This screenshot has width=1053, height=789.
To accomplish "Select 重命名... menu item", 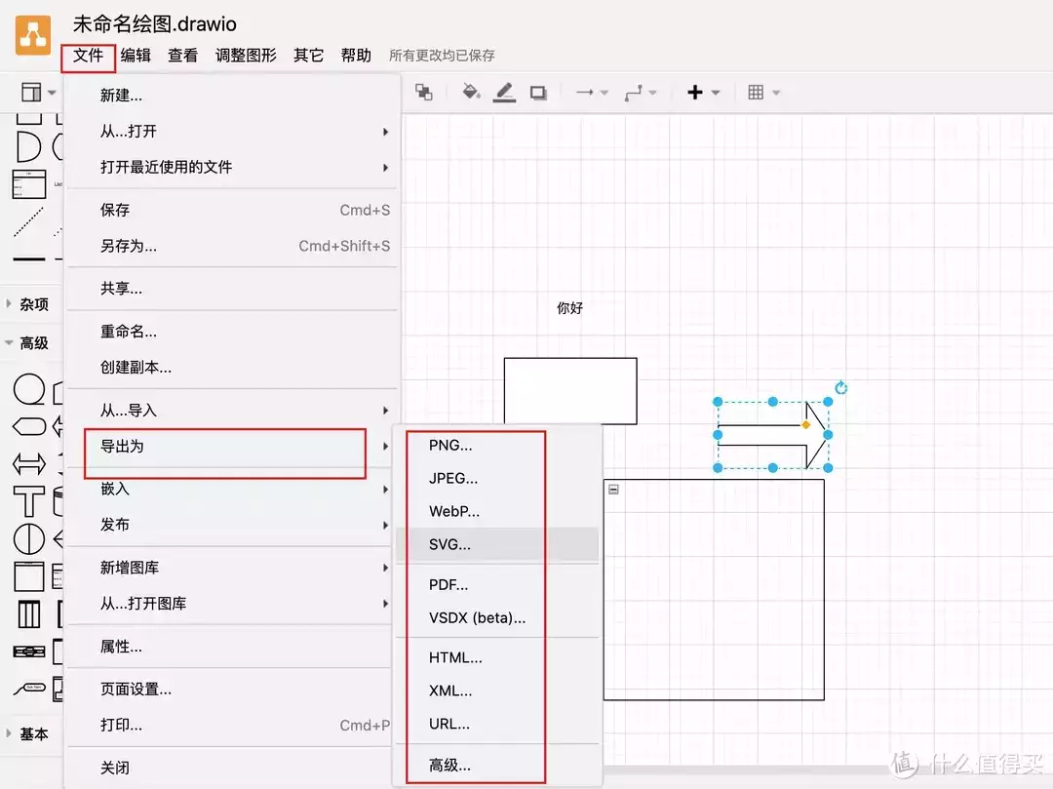I will (x=232, y=332).
